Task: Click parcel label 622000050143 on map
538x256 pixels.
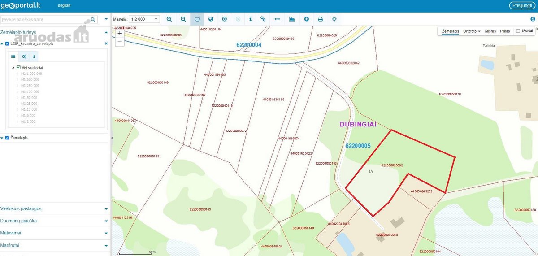Action: [200, 209]
